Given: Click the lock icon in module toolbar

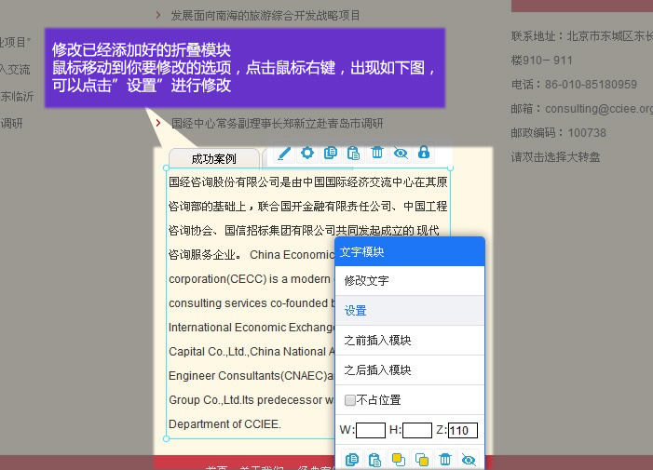Looking at the screenshot, I should point(424,153).
